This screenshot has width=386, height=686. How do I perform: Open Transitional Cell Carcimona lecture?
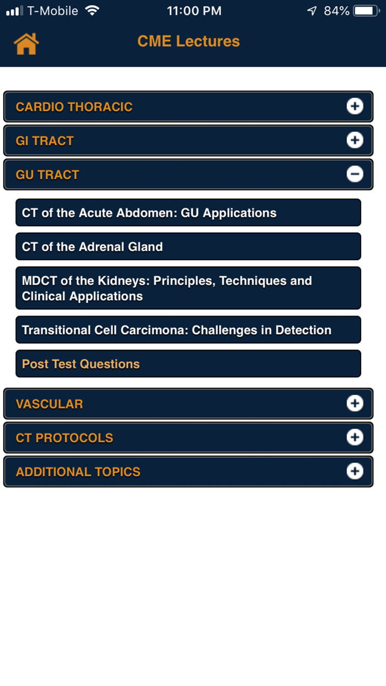coord(188,330)
